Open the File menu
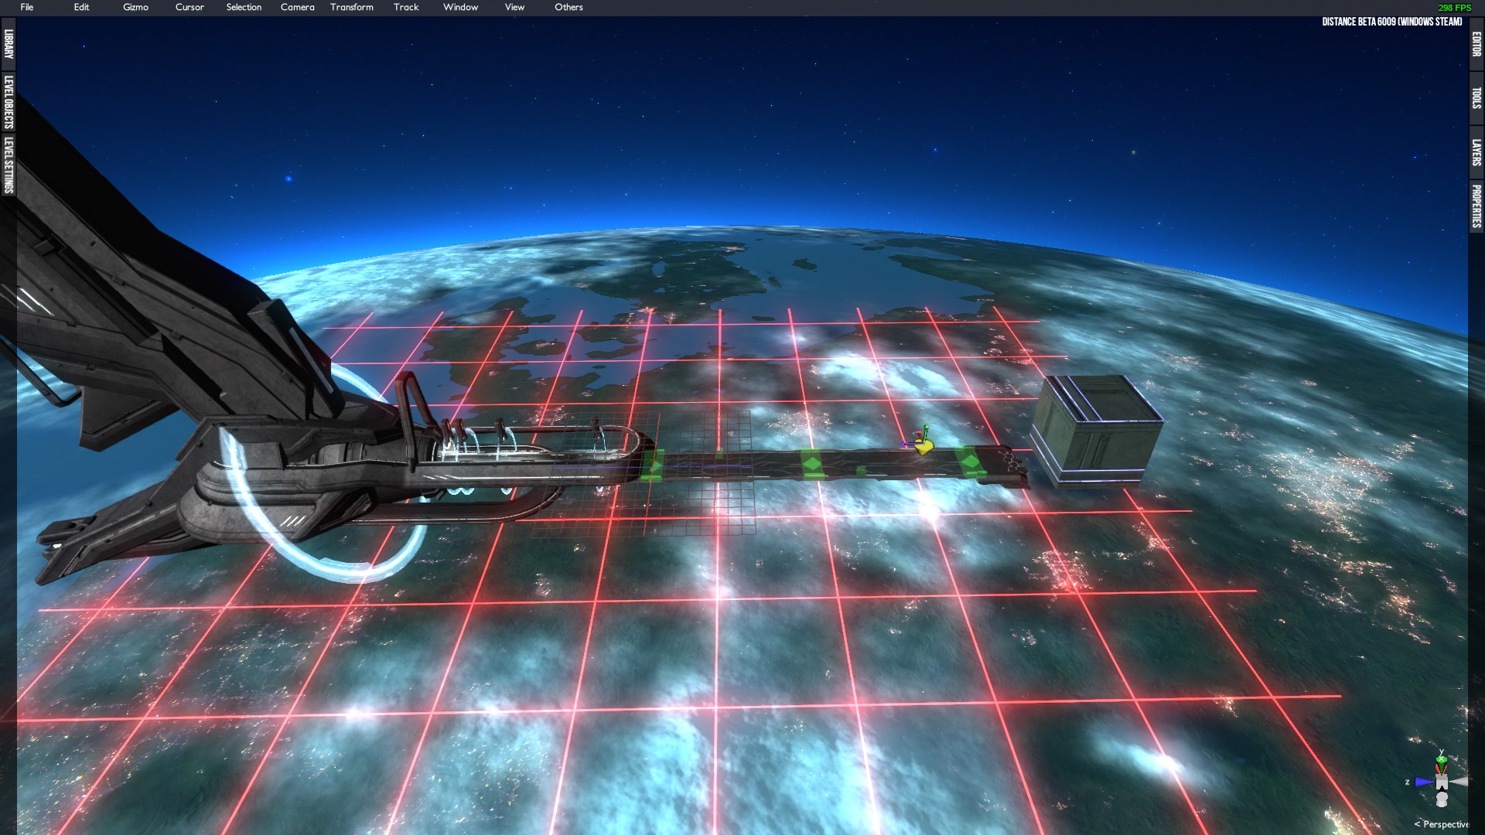 [x=27, y=7]
